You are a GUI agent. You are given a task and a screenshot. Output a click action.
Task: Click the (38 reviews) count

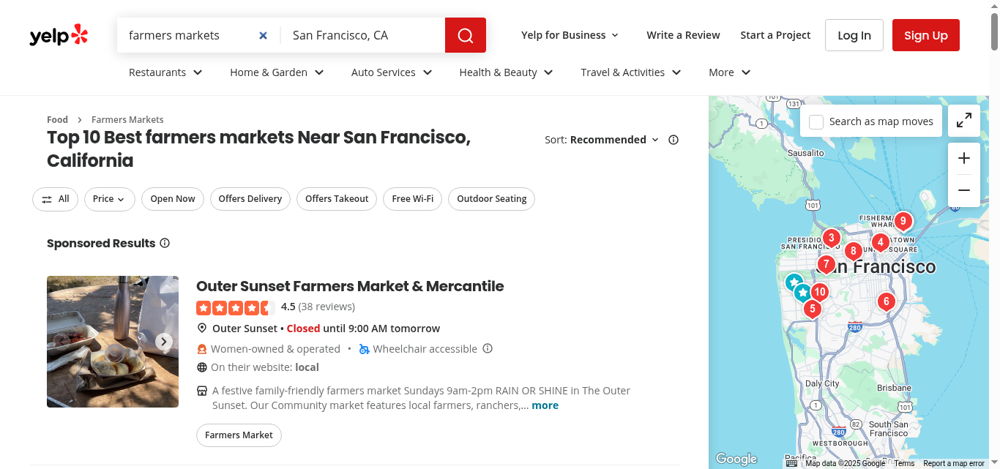(x=327, y=307)
